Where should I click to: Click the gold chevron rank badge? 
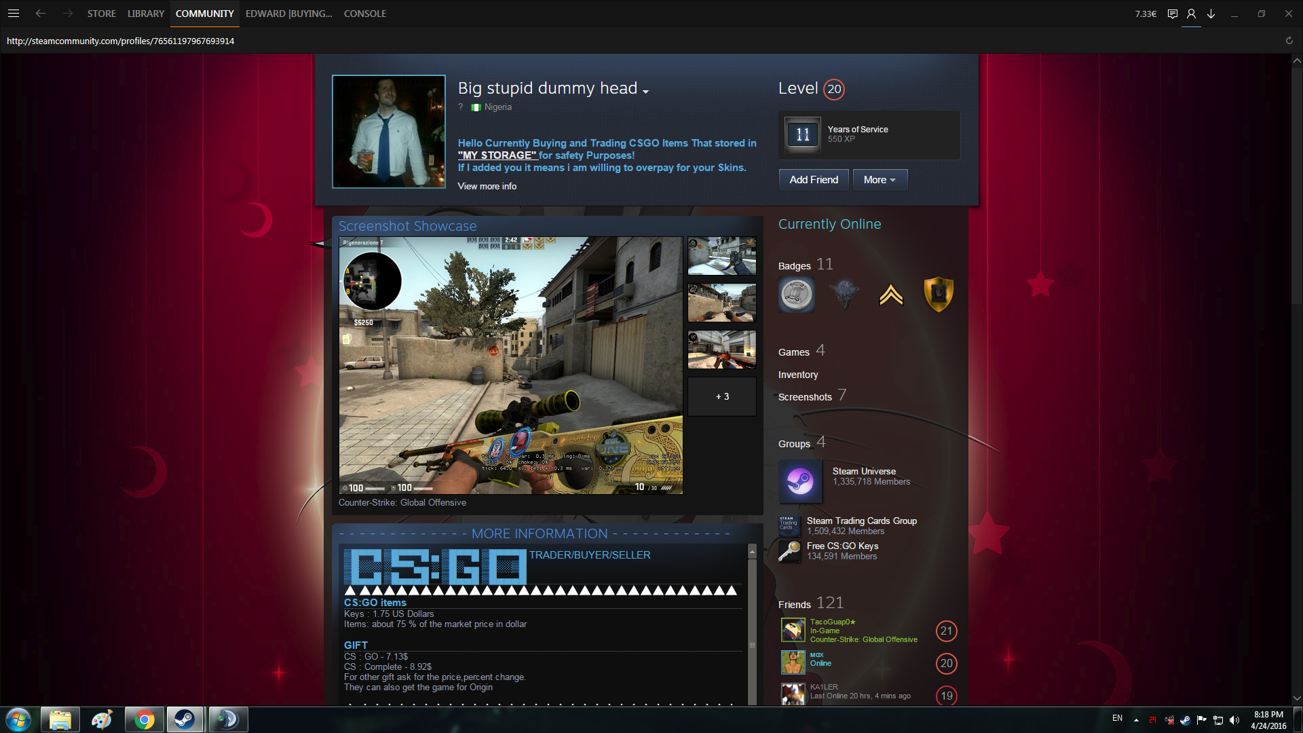(891, 295)
